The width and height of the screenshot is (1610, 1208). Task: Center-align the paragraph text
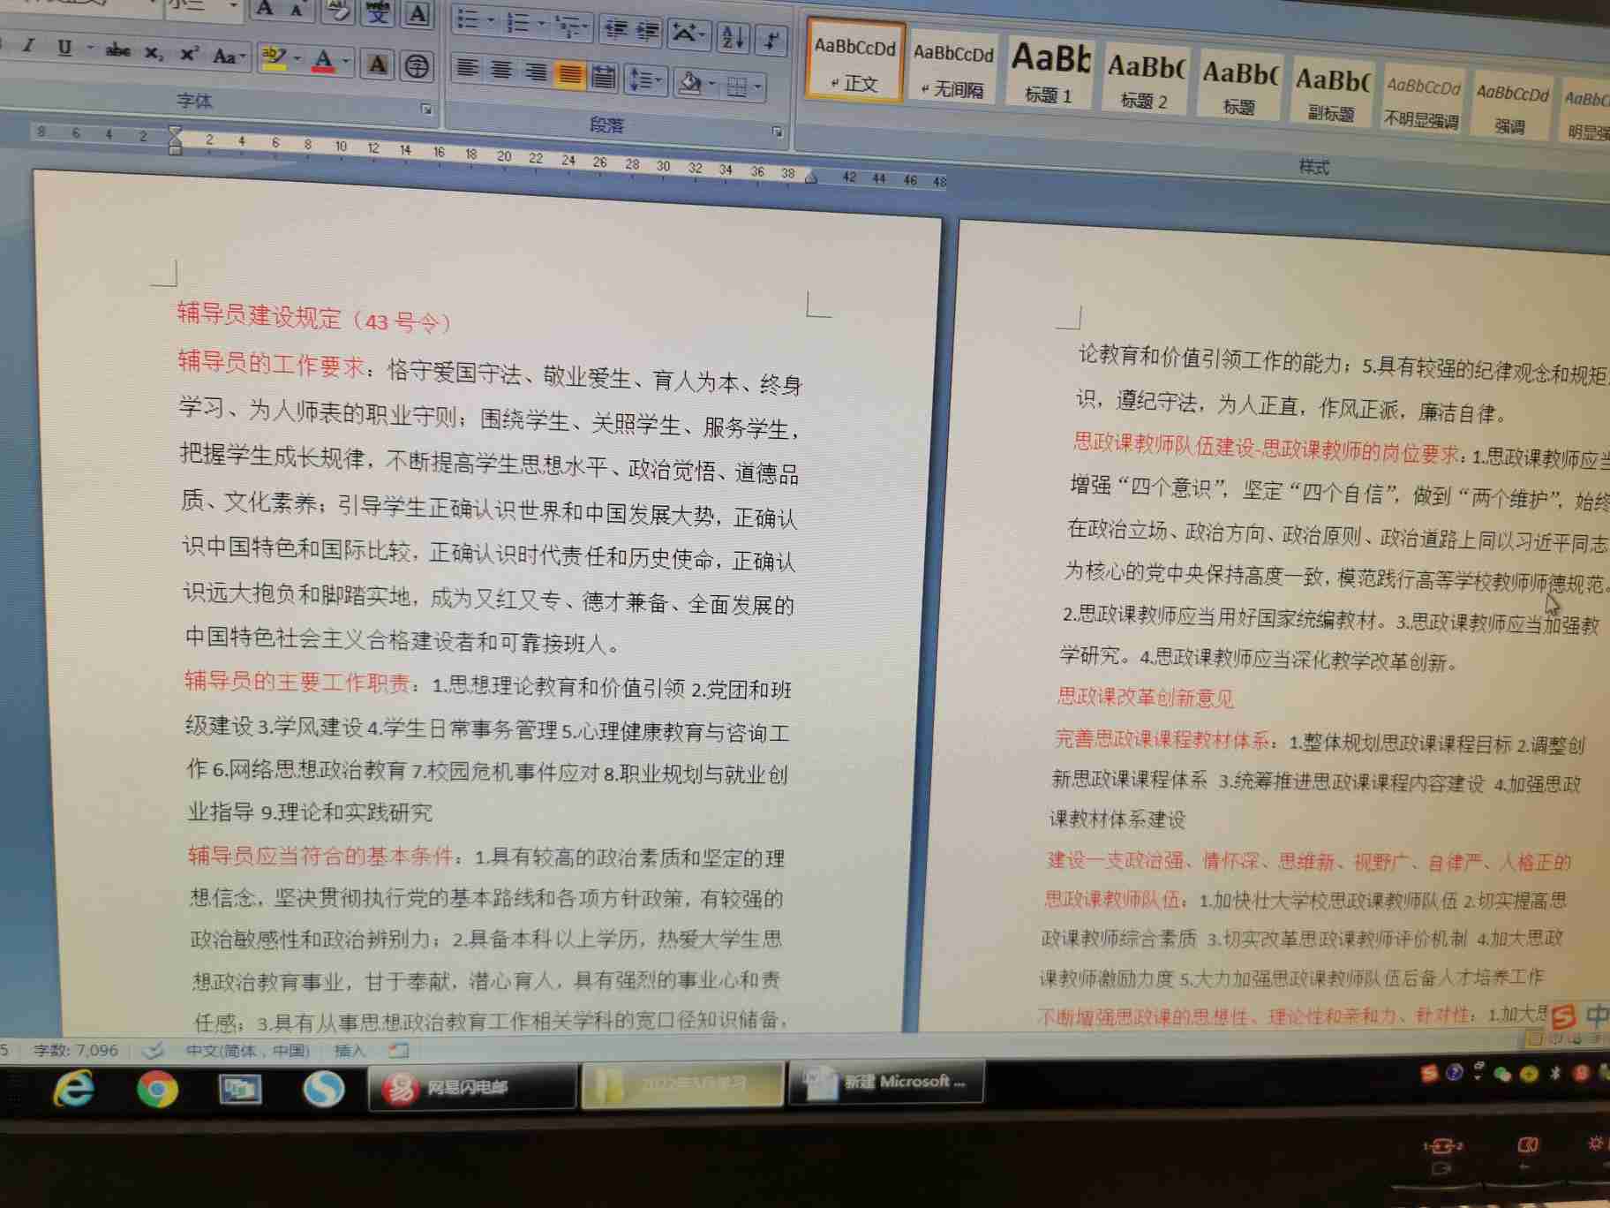click(x=501, y=70)
